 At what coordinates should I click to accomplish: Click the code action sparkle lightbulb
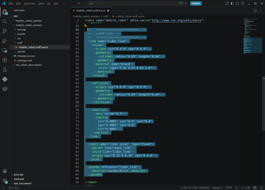pos(86,26)
